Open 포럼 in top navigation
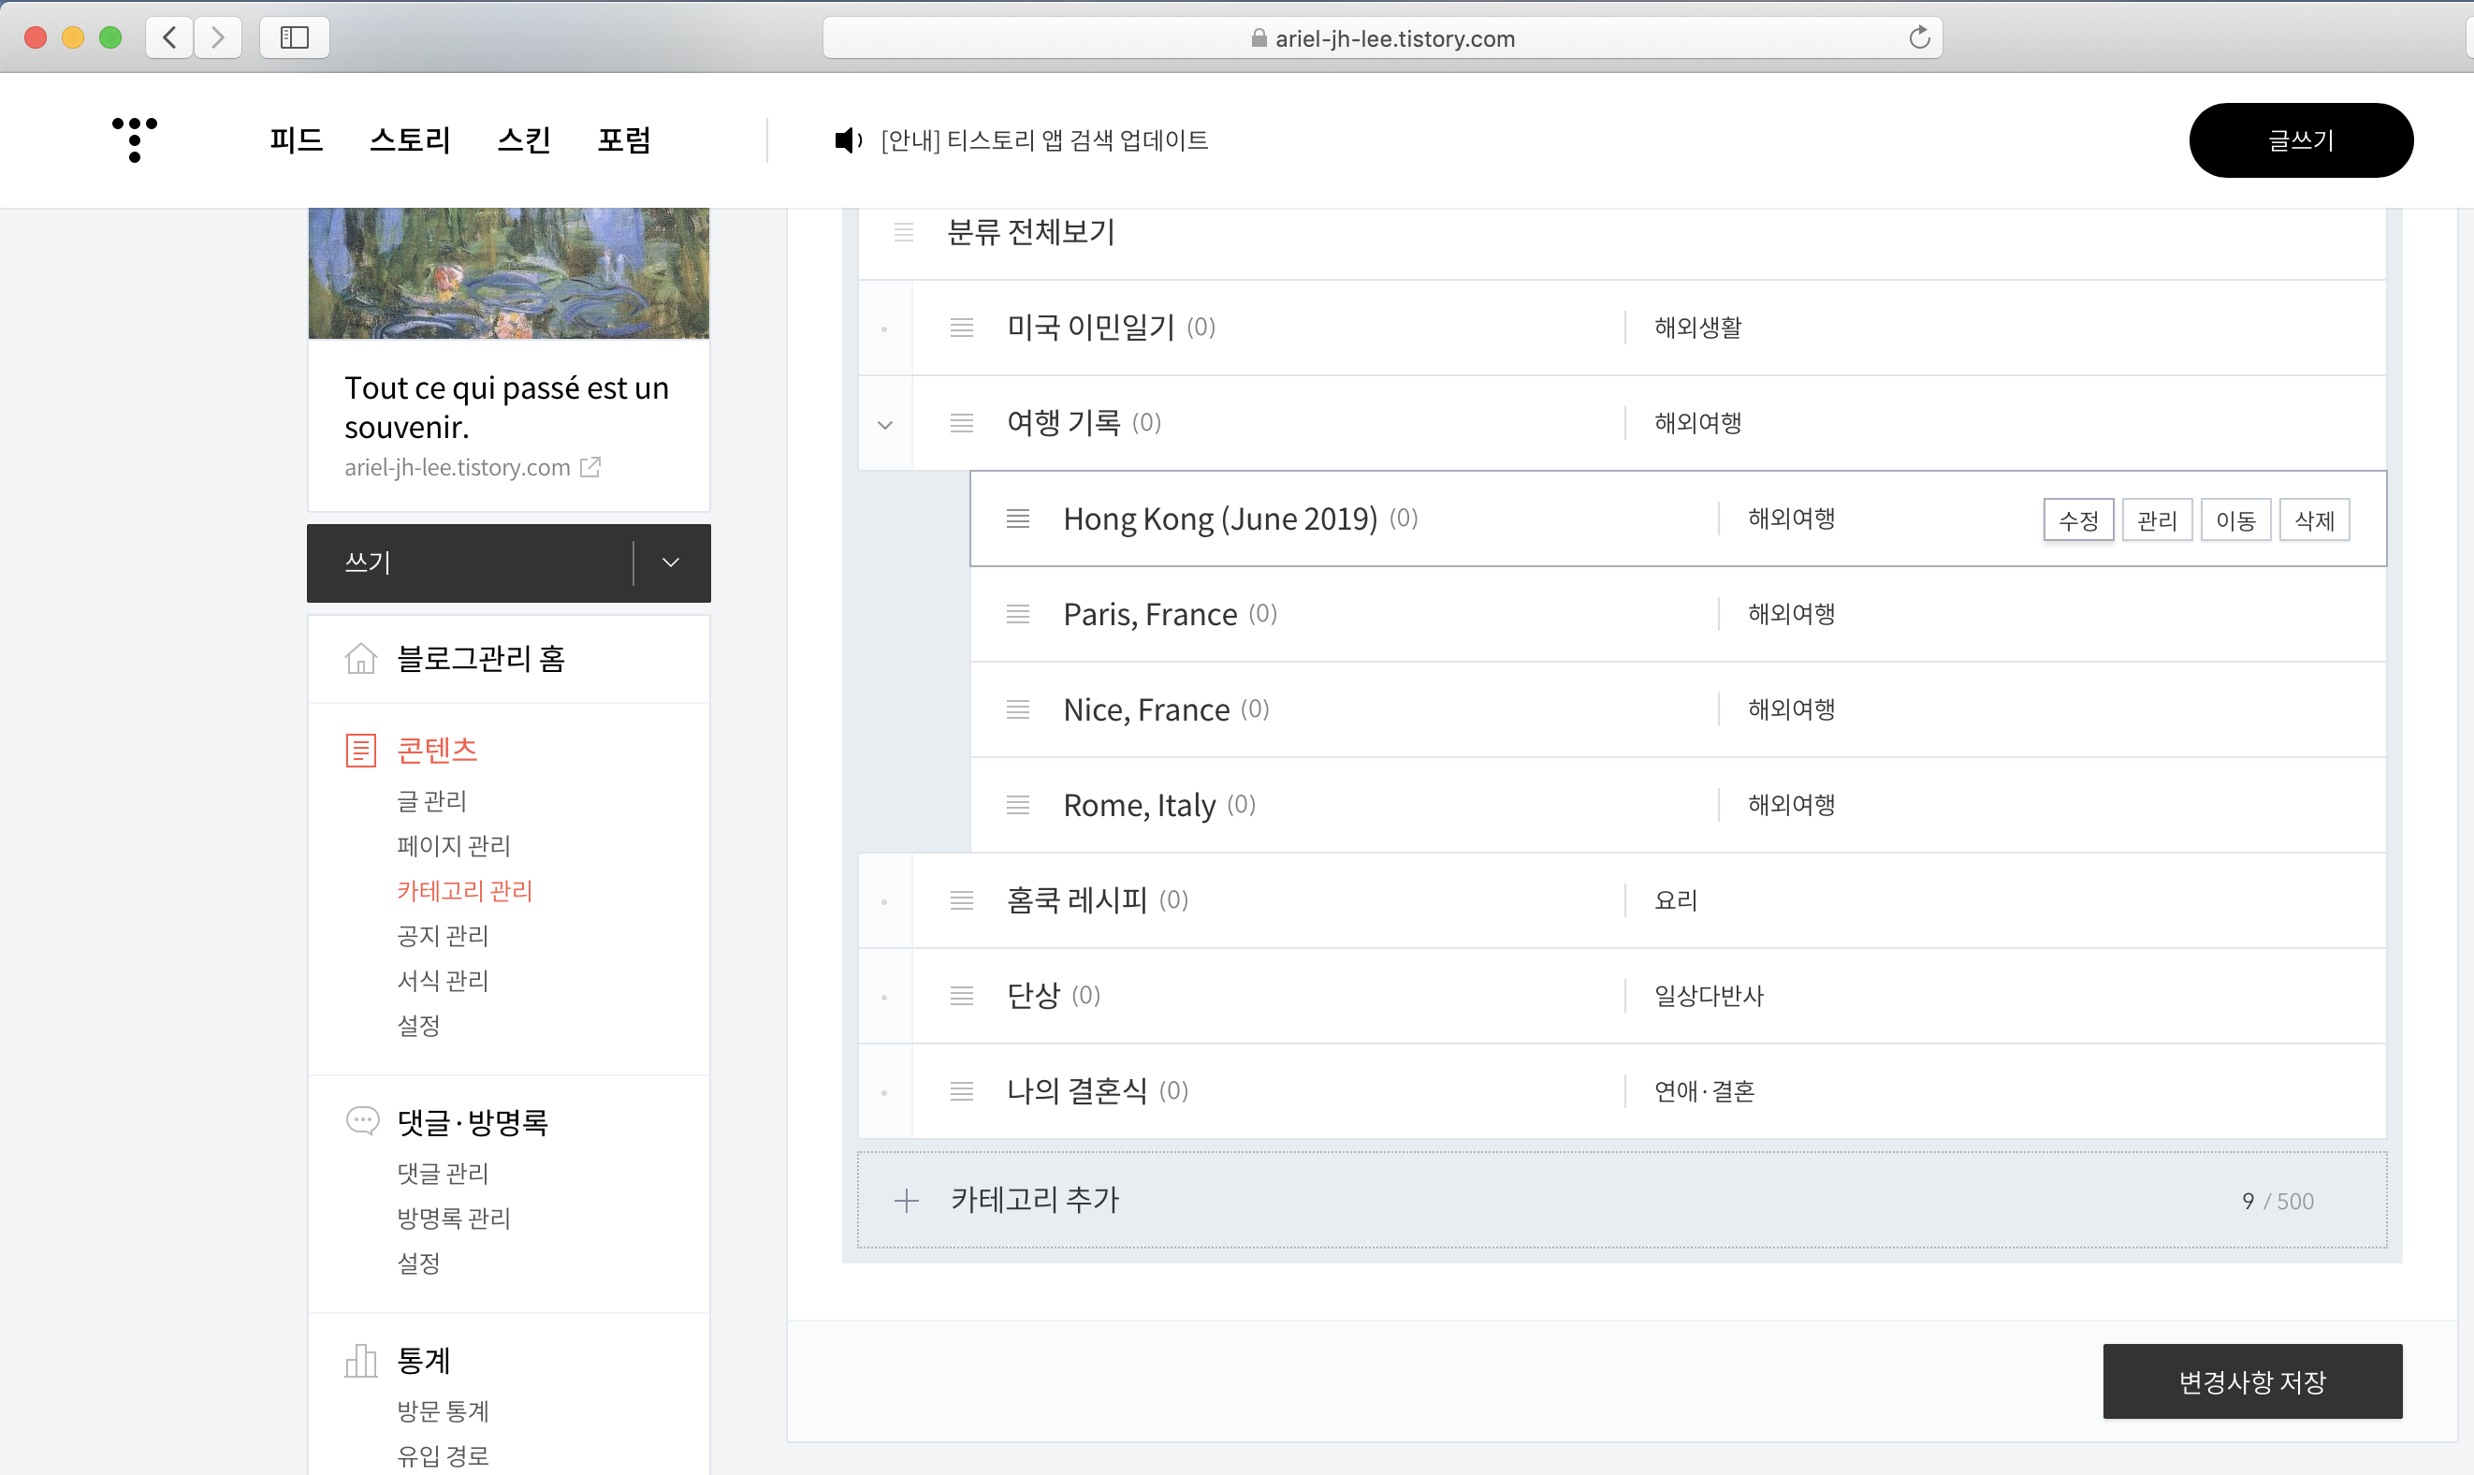2474x1475 pixels. coord(624,140)
